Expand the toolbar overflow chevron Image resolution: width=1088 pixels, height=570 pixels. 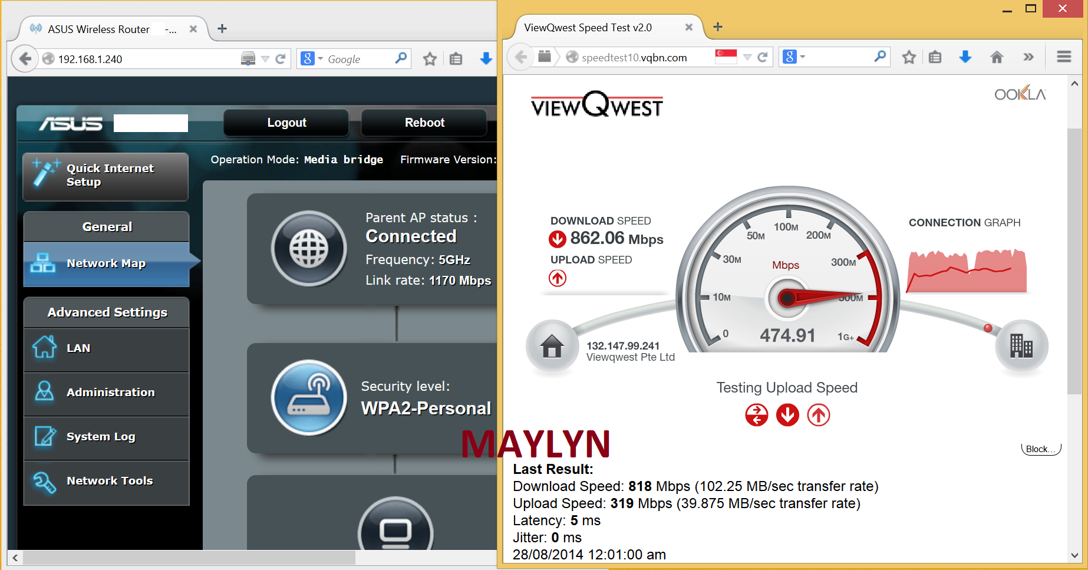tap(1028, 57)
